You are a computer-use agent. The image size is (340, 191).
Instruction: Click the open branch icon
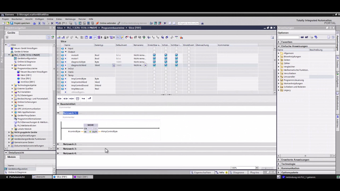pos(83,99)
